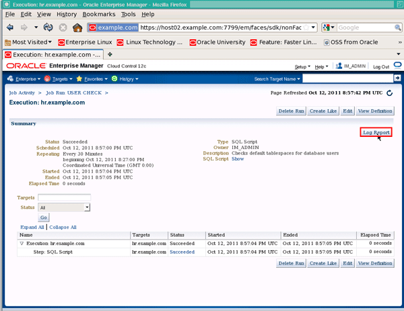The image size is (404, 311).
Task: Open the list all tabs dropdown
Action: (399, 54)
